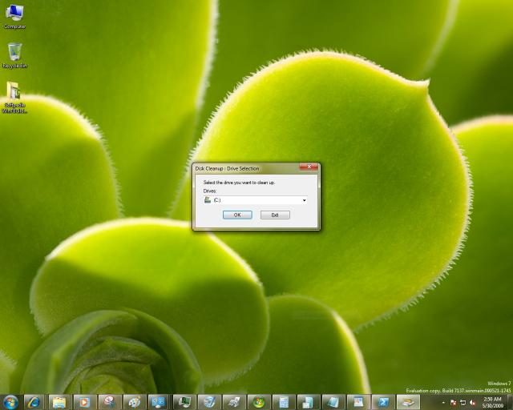Open Windows Explorer folder in taskbar
This screenshot has width=513, height=410.
[59, 401]
